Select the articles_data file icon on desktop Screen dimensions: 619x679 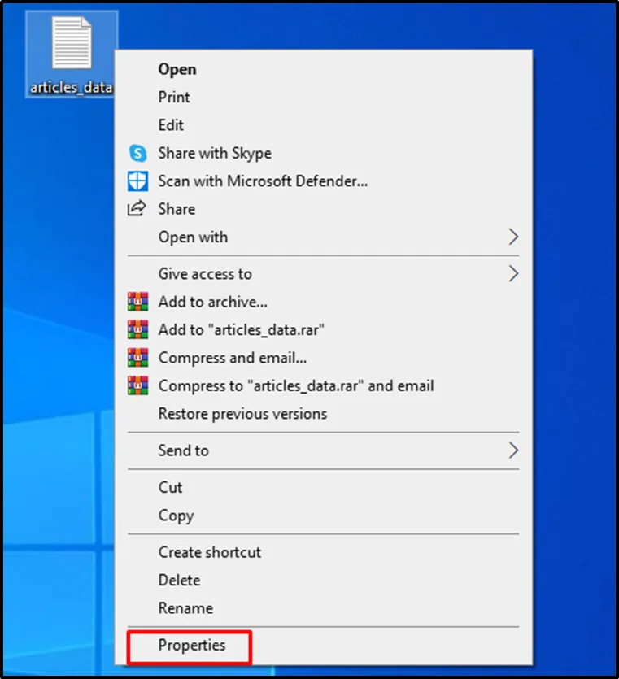(72, 46)
